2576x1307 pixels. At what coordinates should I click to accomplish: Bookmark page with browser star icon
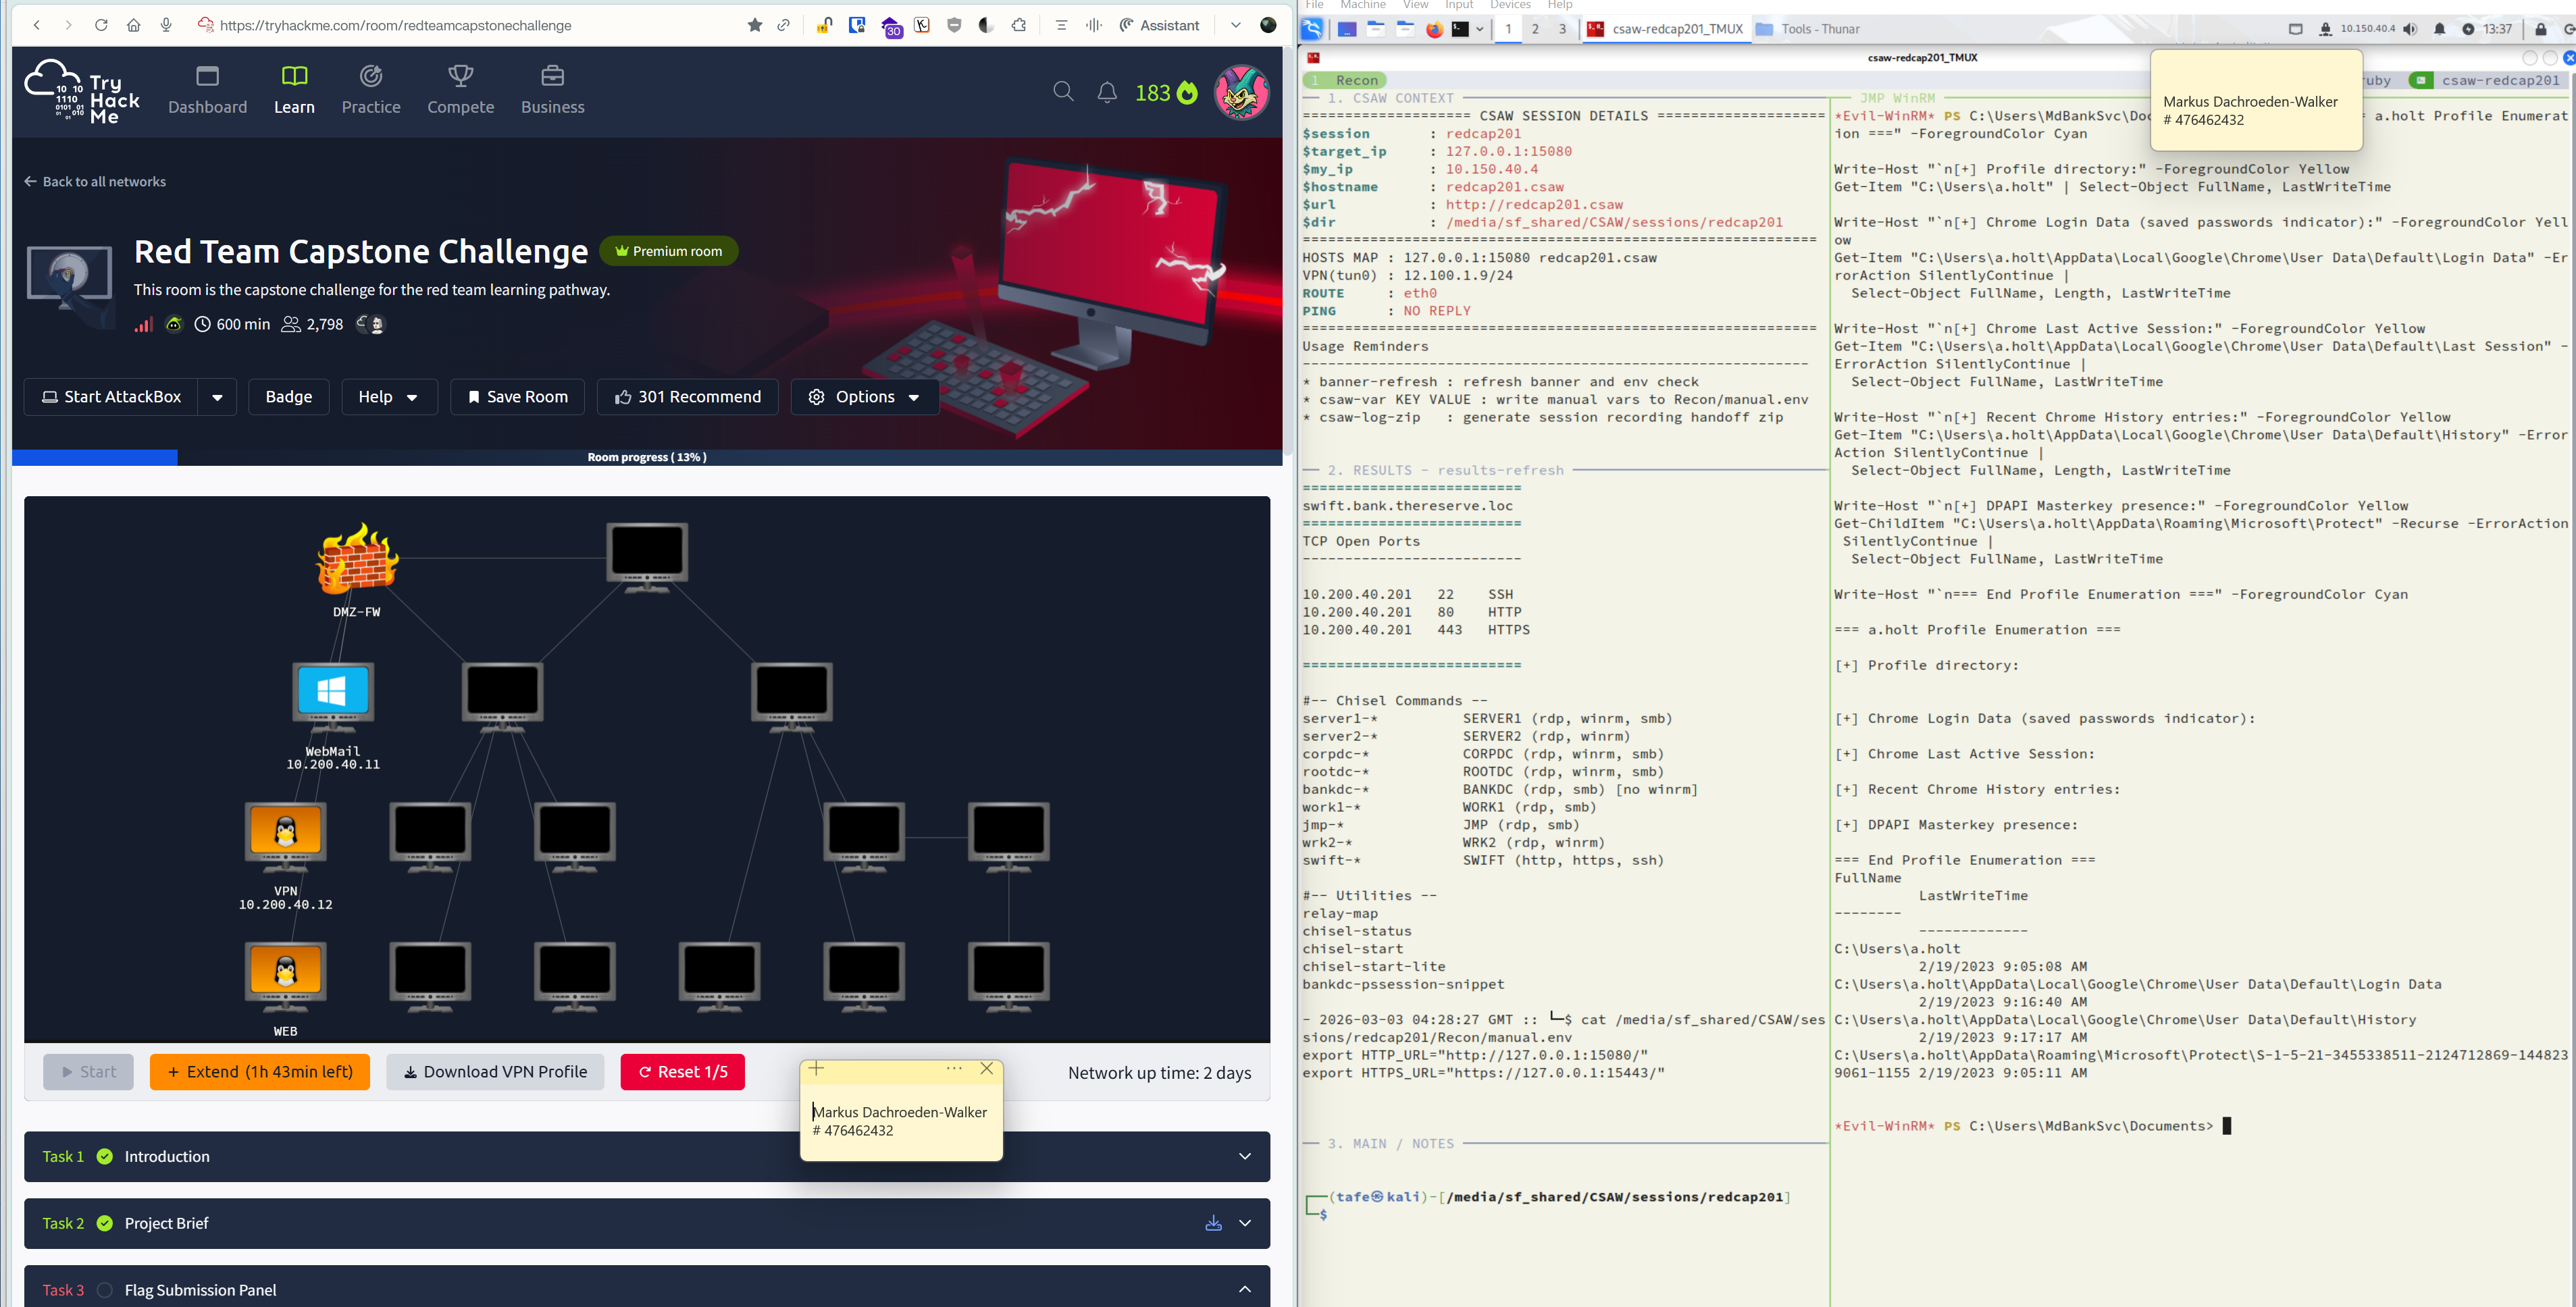pos(754,25)
